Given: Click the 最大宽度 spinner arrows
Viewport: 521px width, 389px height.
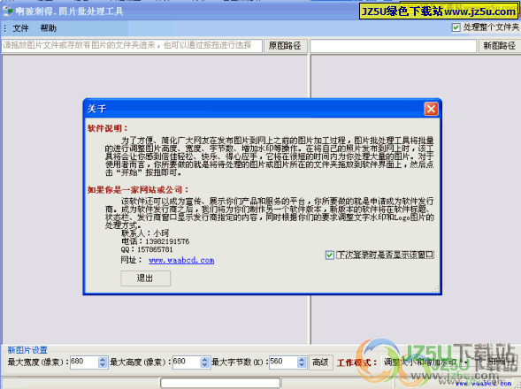Looking at the screenshot, I should tap(103, 362).
